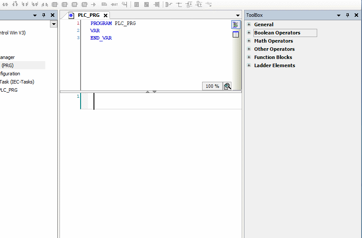Expand the Boolean Operators category
Viewport: 362px width, 238px height.
tap(249, 33)
